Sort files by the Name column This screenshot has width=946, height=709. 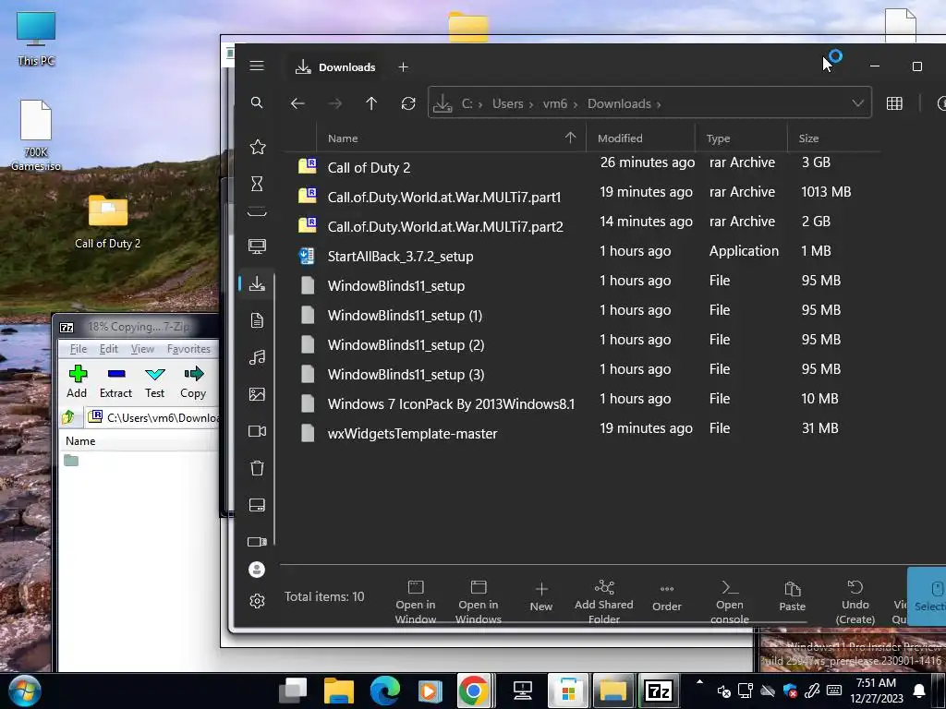point(343,138)
